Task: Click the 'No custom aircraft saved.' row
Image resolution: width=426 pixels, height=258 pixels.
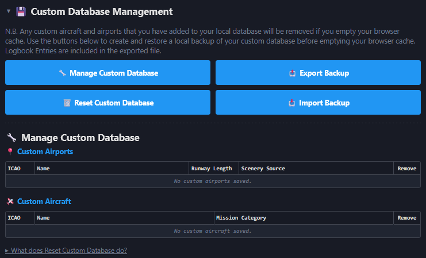Action: pyautogui.click(x=213, y=231)
